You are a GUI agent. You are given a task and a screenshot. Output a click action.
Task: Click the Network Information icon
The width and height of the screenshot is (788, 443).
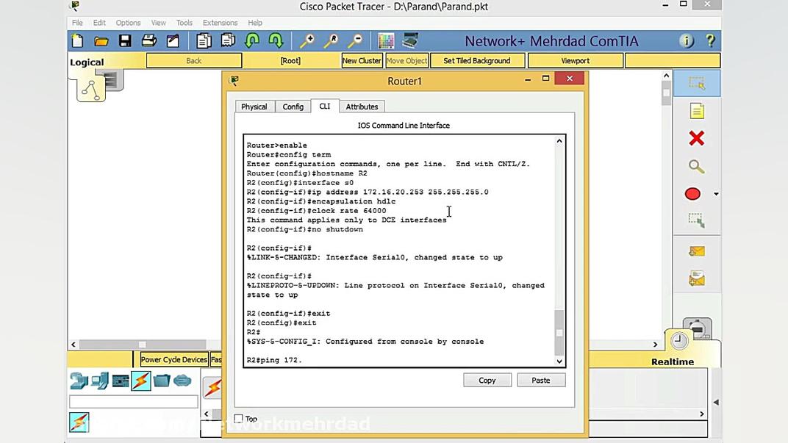(686, 40)
